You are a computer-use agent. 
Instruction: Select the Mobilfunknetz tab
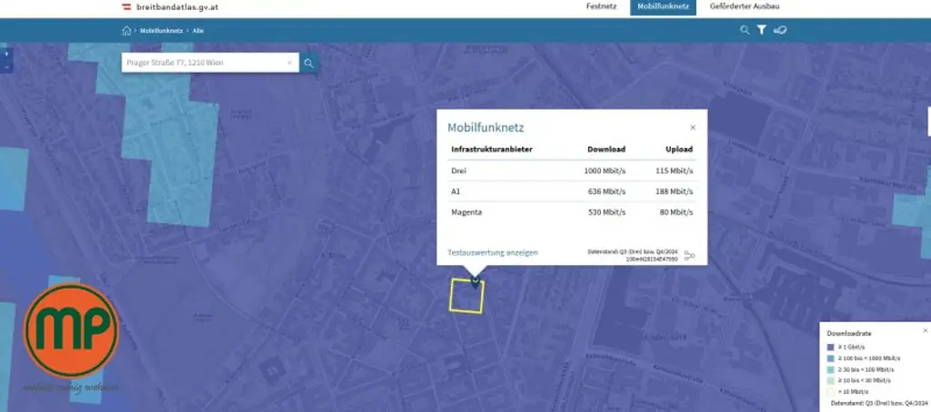663,7
